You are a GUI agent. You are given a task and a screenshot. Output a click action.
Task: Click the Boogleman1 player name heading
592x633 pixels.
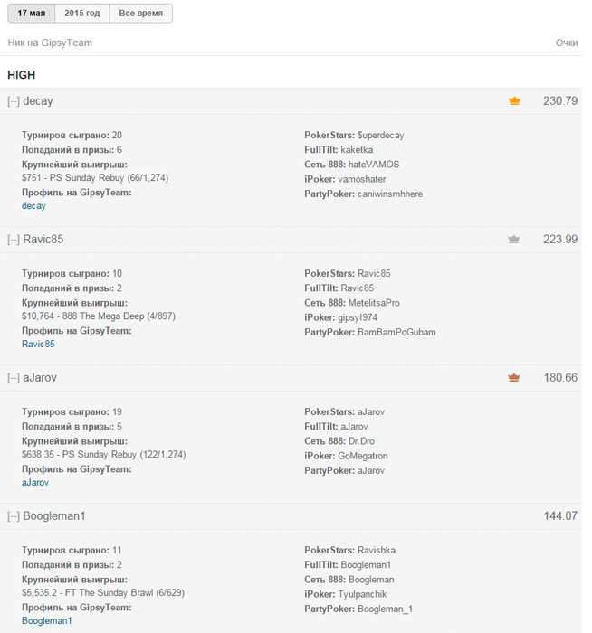click(x=54, y=516)
